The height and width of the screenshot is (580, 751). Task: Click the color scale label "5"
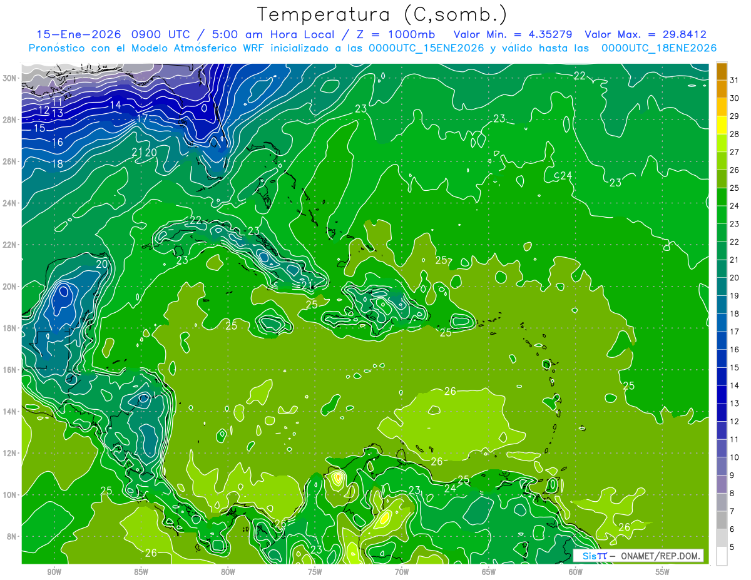click(733, 547)
